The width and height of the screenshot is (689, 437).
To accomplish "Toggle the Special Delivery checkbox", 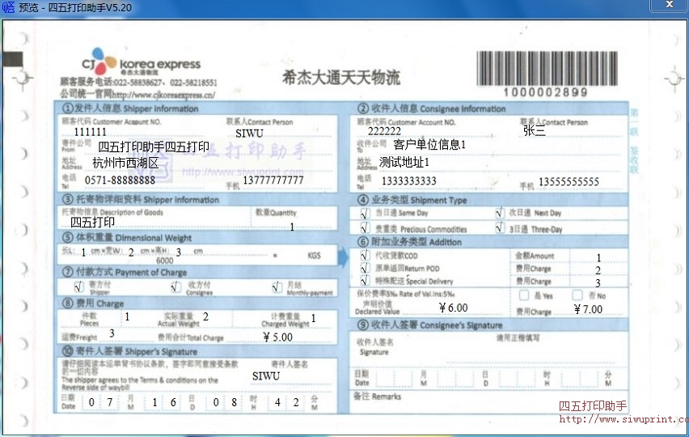I will 365,281.
